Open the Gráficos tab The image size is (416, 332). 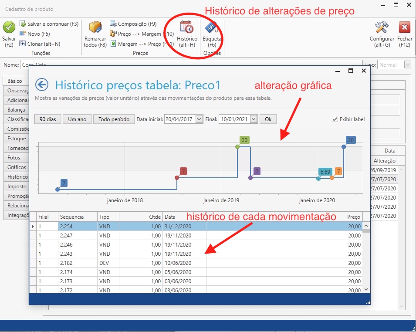point(16,167)
